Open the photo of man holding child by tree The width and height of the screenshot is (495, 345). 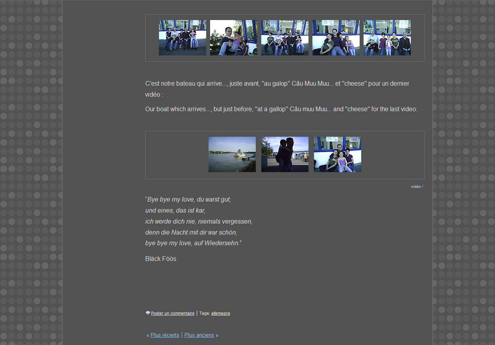click(x=234, y=38)
